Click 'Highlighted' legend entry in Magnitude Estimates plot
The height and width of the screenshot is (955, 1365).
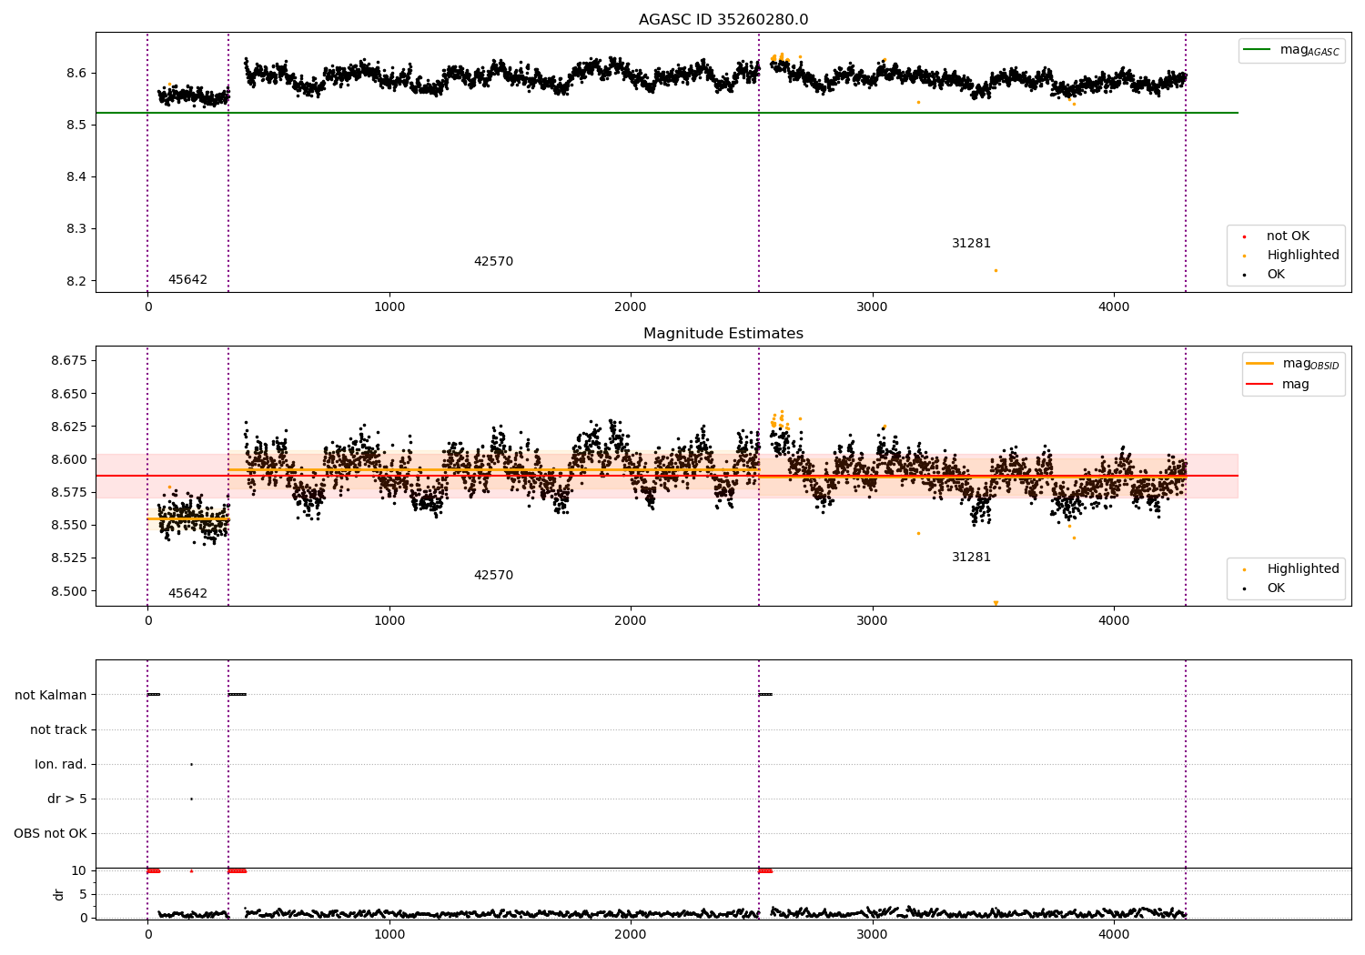[x=1302, y=569]
